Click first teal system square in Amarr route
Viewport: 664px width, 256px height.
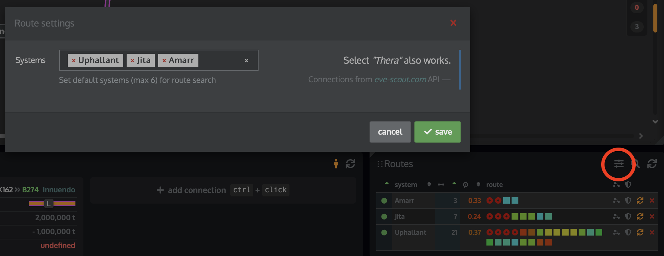(x=506, y=201)
